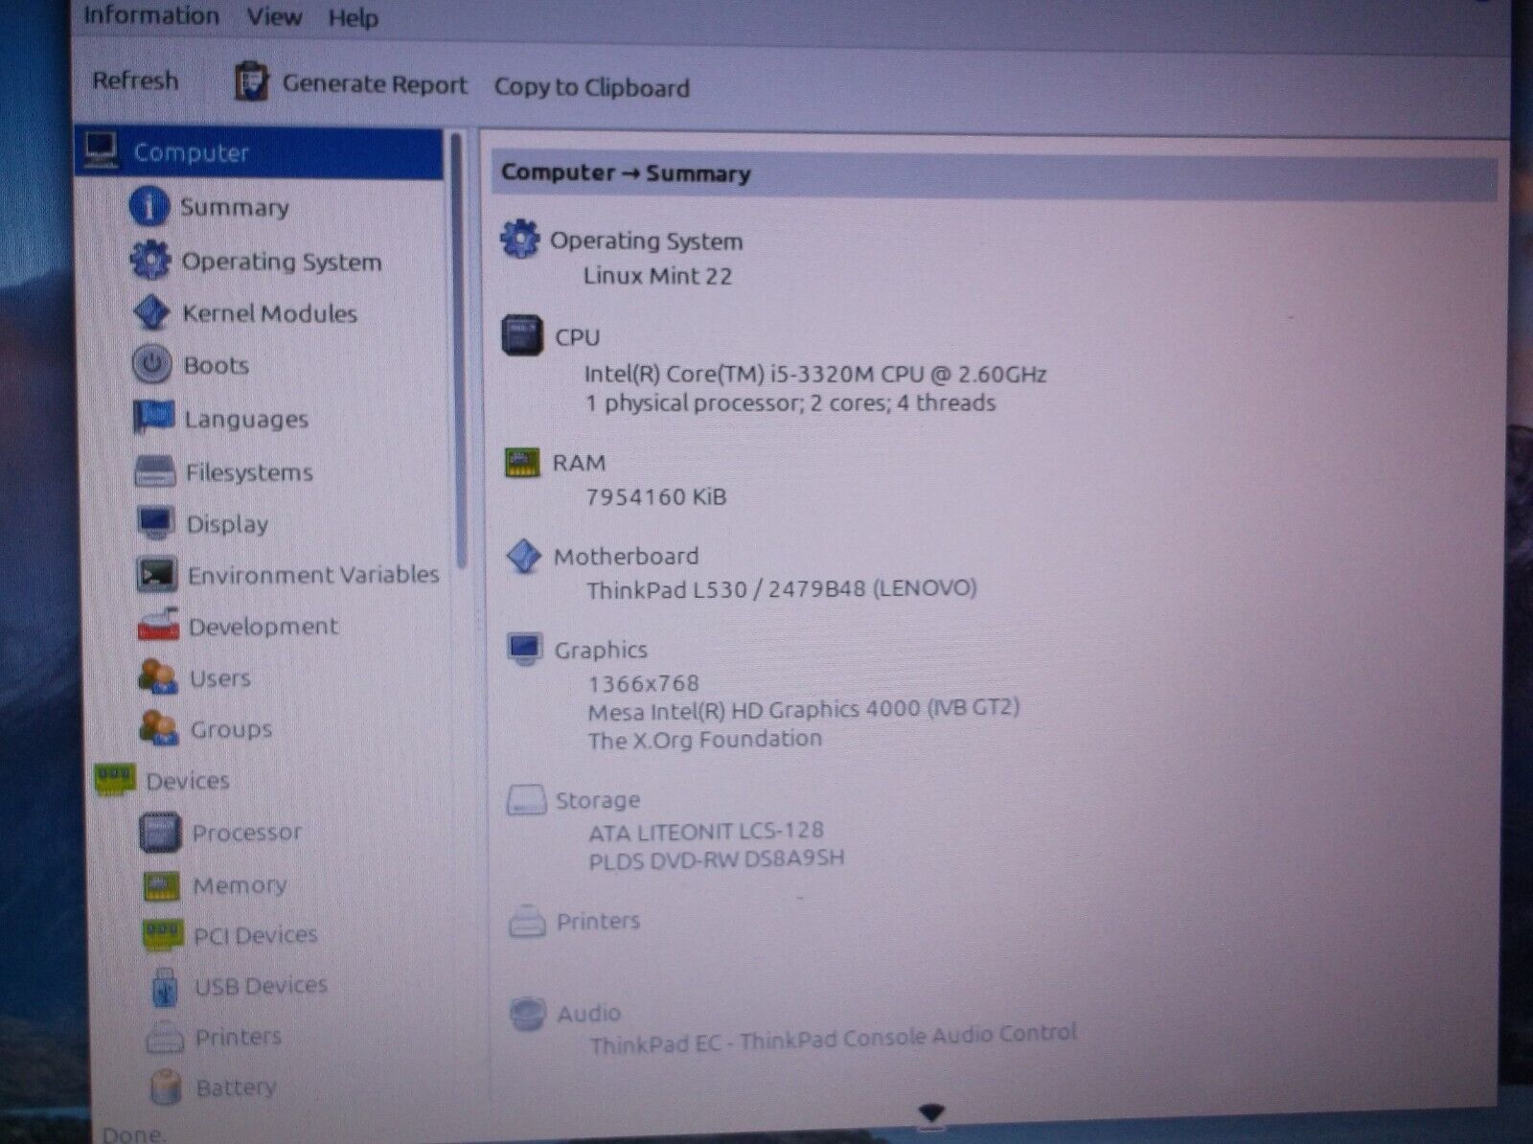Click the USB Devices plug icon
Viewport: 1533px width, 1144px height.
165,987
